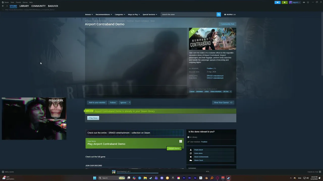This screenshot has width=323, height=181.
Task: Switch to the COMMUNITY tab
Action: (x=38, y=6)
